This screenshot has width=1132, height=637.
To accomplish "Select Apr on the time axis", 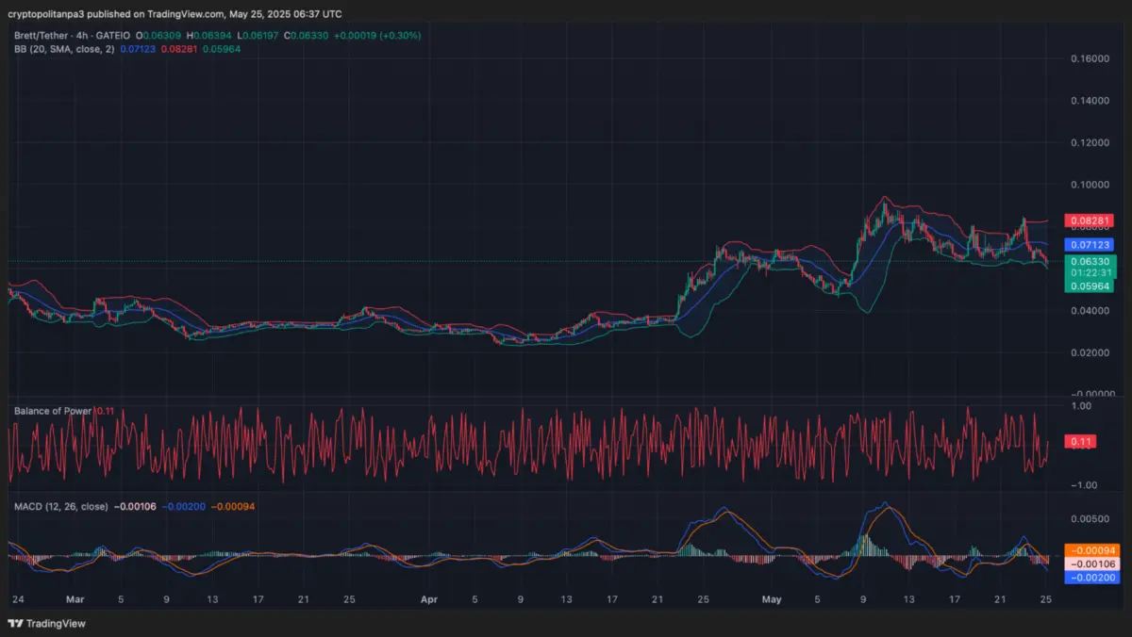I will (429, 599).
